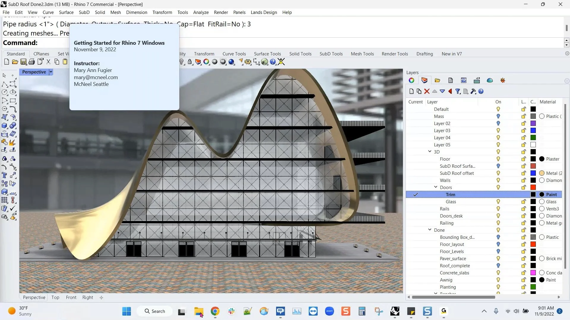
Task: Click the Options gear icon in Standard toolbar
Action: (248, 62)
